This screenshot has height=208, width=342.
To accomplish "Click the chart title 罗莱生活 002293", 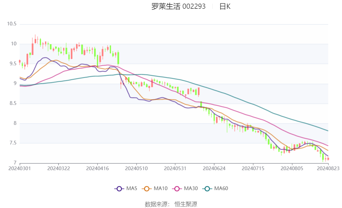I will tap(179, 6).
